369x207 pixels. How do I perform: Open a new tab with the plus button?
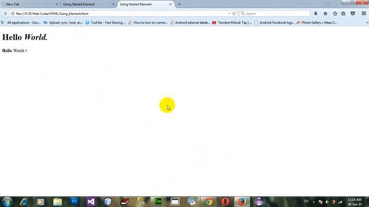pyautogui.click(x=179, y=4)
